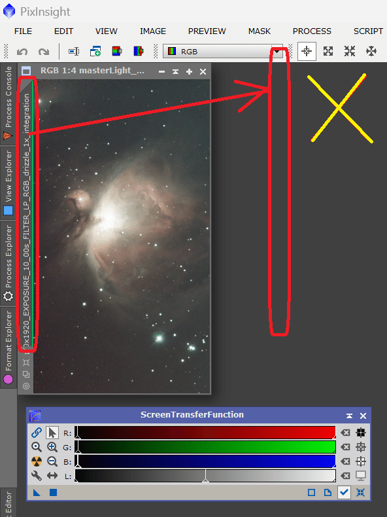Screen dimensions: 387x517
Task: Click the STF Reset inward-arrows icon
Action: [x=361, y=493]
